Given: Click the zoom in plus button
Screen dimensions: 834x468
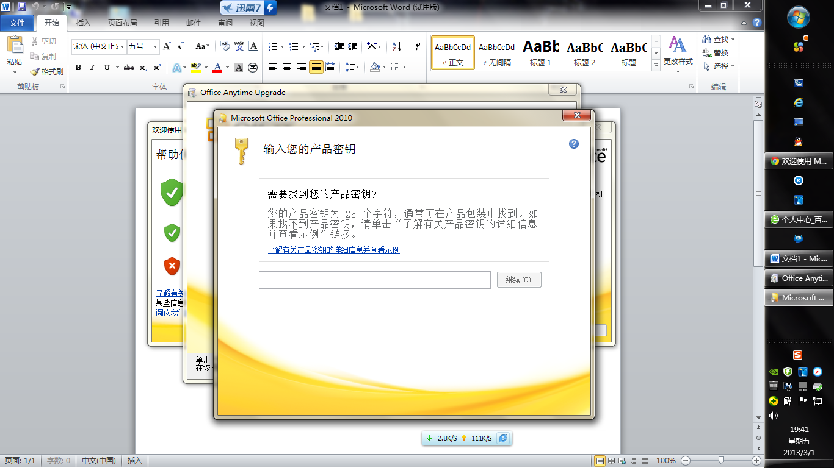Looking at the screenshot, I should (756, 461).
